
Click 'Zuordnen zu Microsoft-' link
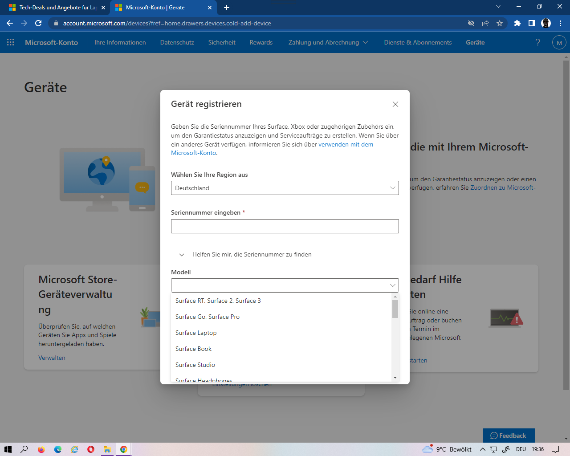503,187
